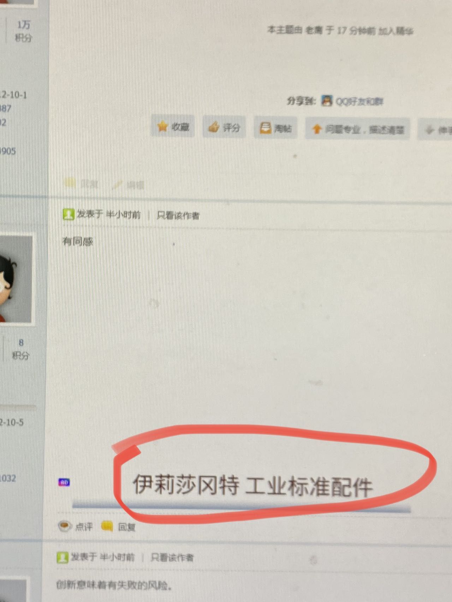The width and height of the screenshot is (452, 602).
Task: Click the 淘帖 box icon
Action: [x=265, y=128]
